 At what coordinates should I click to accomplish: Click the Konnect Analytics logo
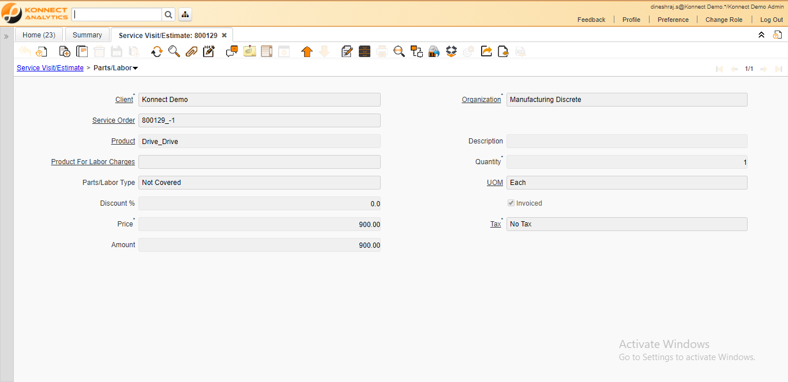35,13
